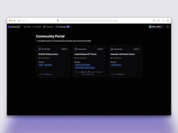This screenshot has width=178, height=133.
Task: Click participants count on SHMON Staking card
Action: [x=44, y=58]
